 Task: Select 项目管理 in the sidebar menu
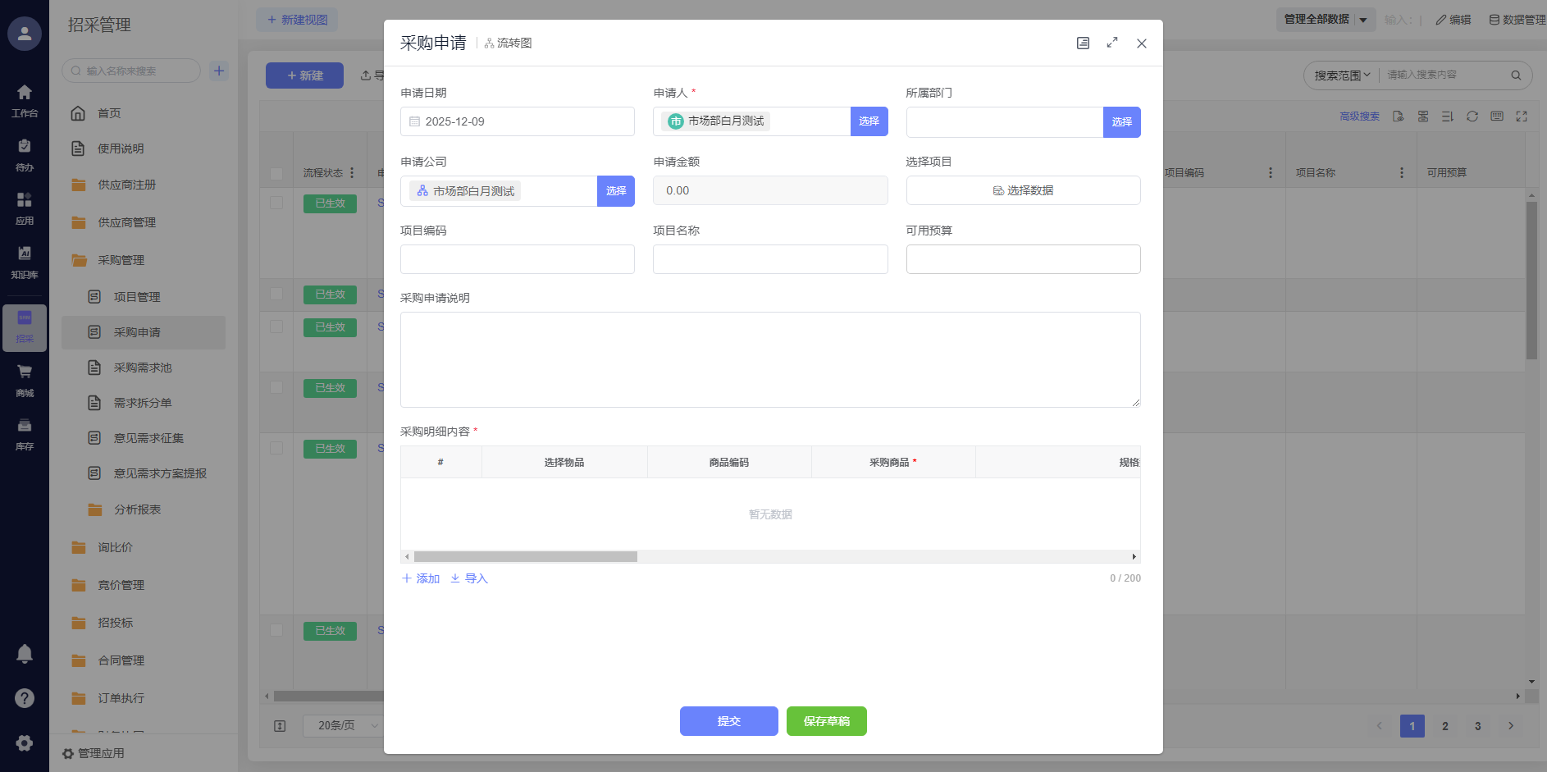click(x=137, y=297)
